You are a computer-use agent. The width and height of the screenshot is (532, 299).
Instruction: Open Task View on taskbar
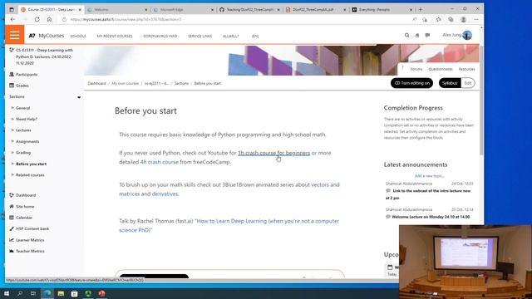[x=33, y=293]
